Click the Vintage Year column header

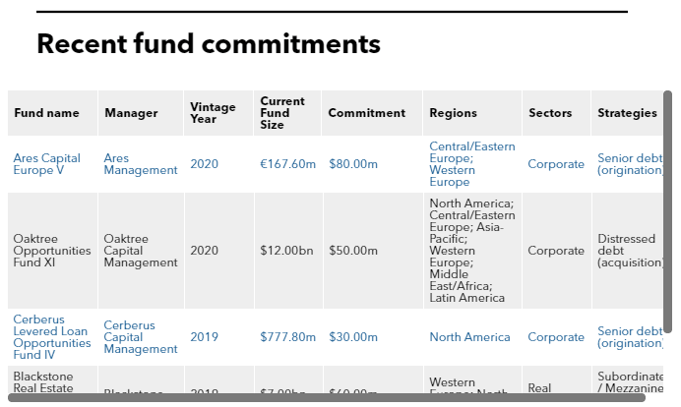pyautogui.click(x=218, y=113)
